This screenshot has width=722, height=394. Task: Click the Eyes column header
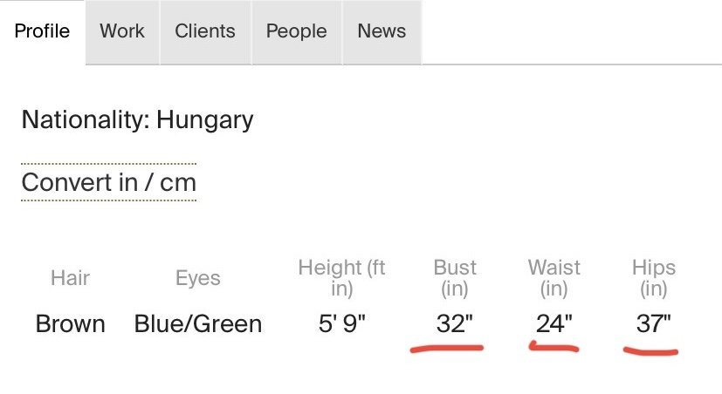click(198, 278)
